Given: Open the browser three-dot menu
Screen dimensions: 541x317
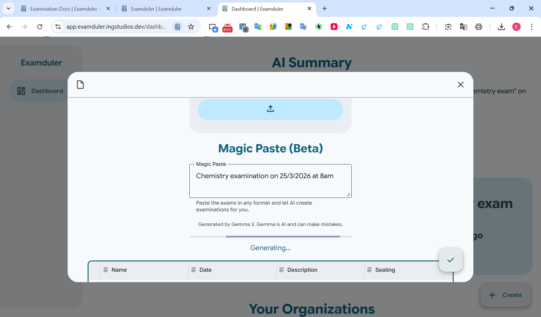Looking at the screenshot, I should 532,27.
